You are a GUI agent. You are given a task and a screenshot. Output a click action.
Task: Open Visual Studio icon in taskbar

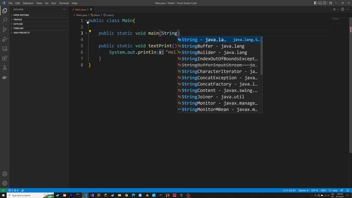(x=92, y=195)
